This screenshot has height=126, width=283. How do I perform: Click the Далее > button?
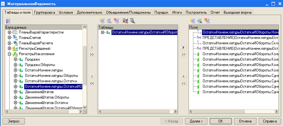(196, 121)
